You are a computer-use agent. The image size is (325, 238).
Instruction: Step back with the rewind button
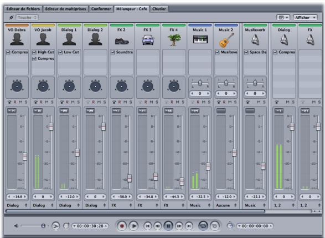(x=158, y=226)
